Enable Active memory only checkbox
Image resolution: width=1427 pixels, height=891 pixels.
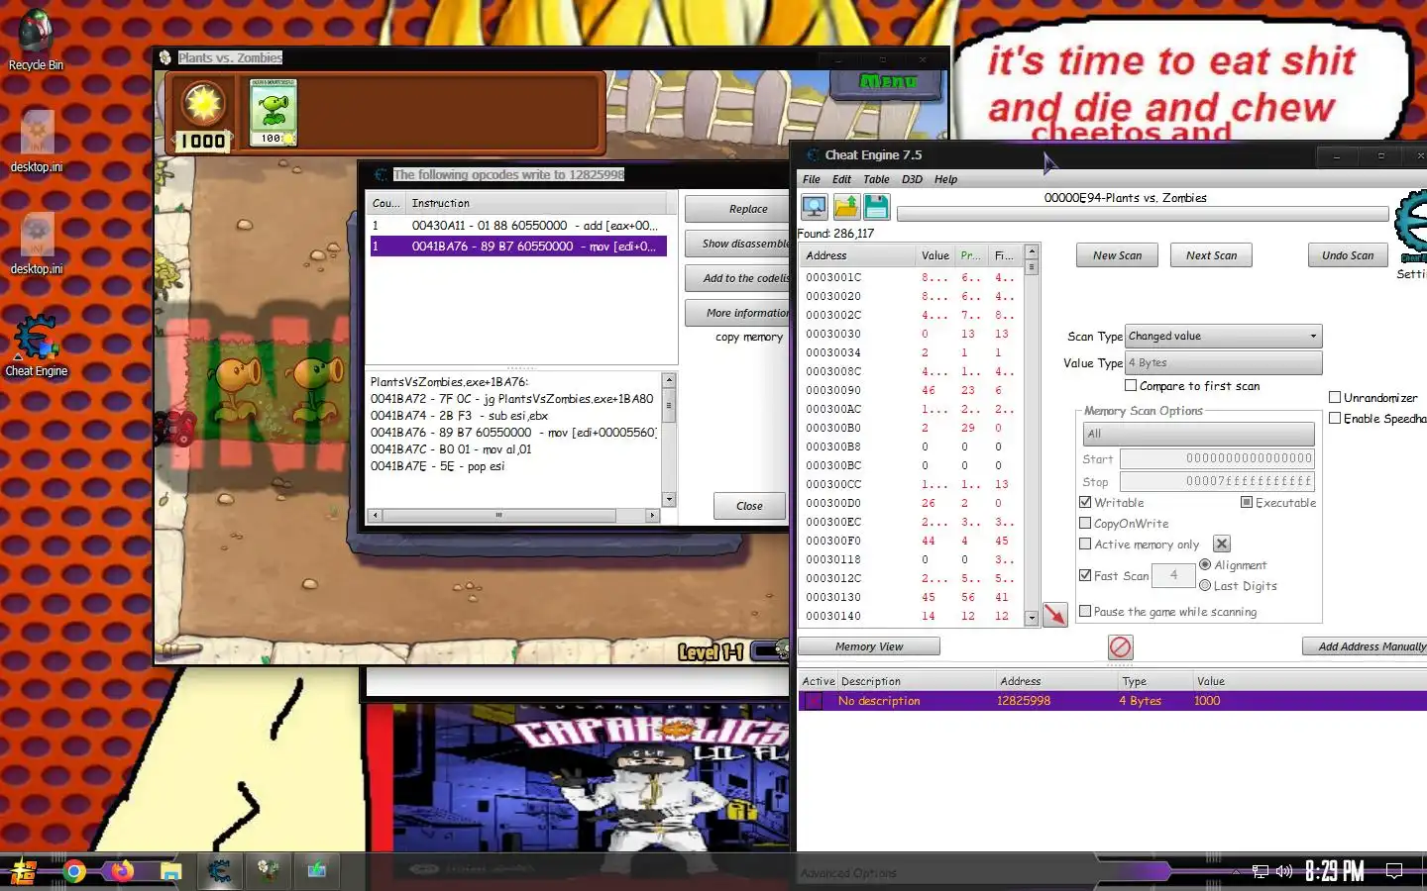coord(1085,544)
